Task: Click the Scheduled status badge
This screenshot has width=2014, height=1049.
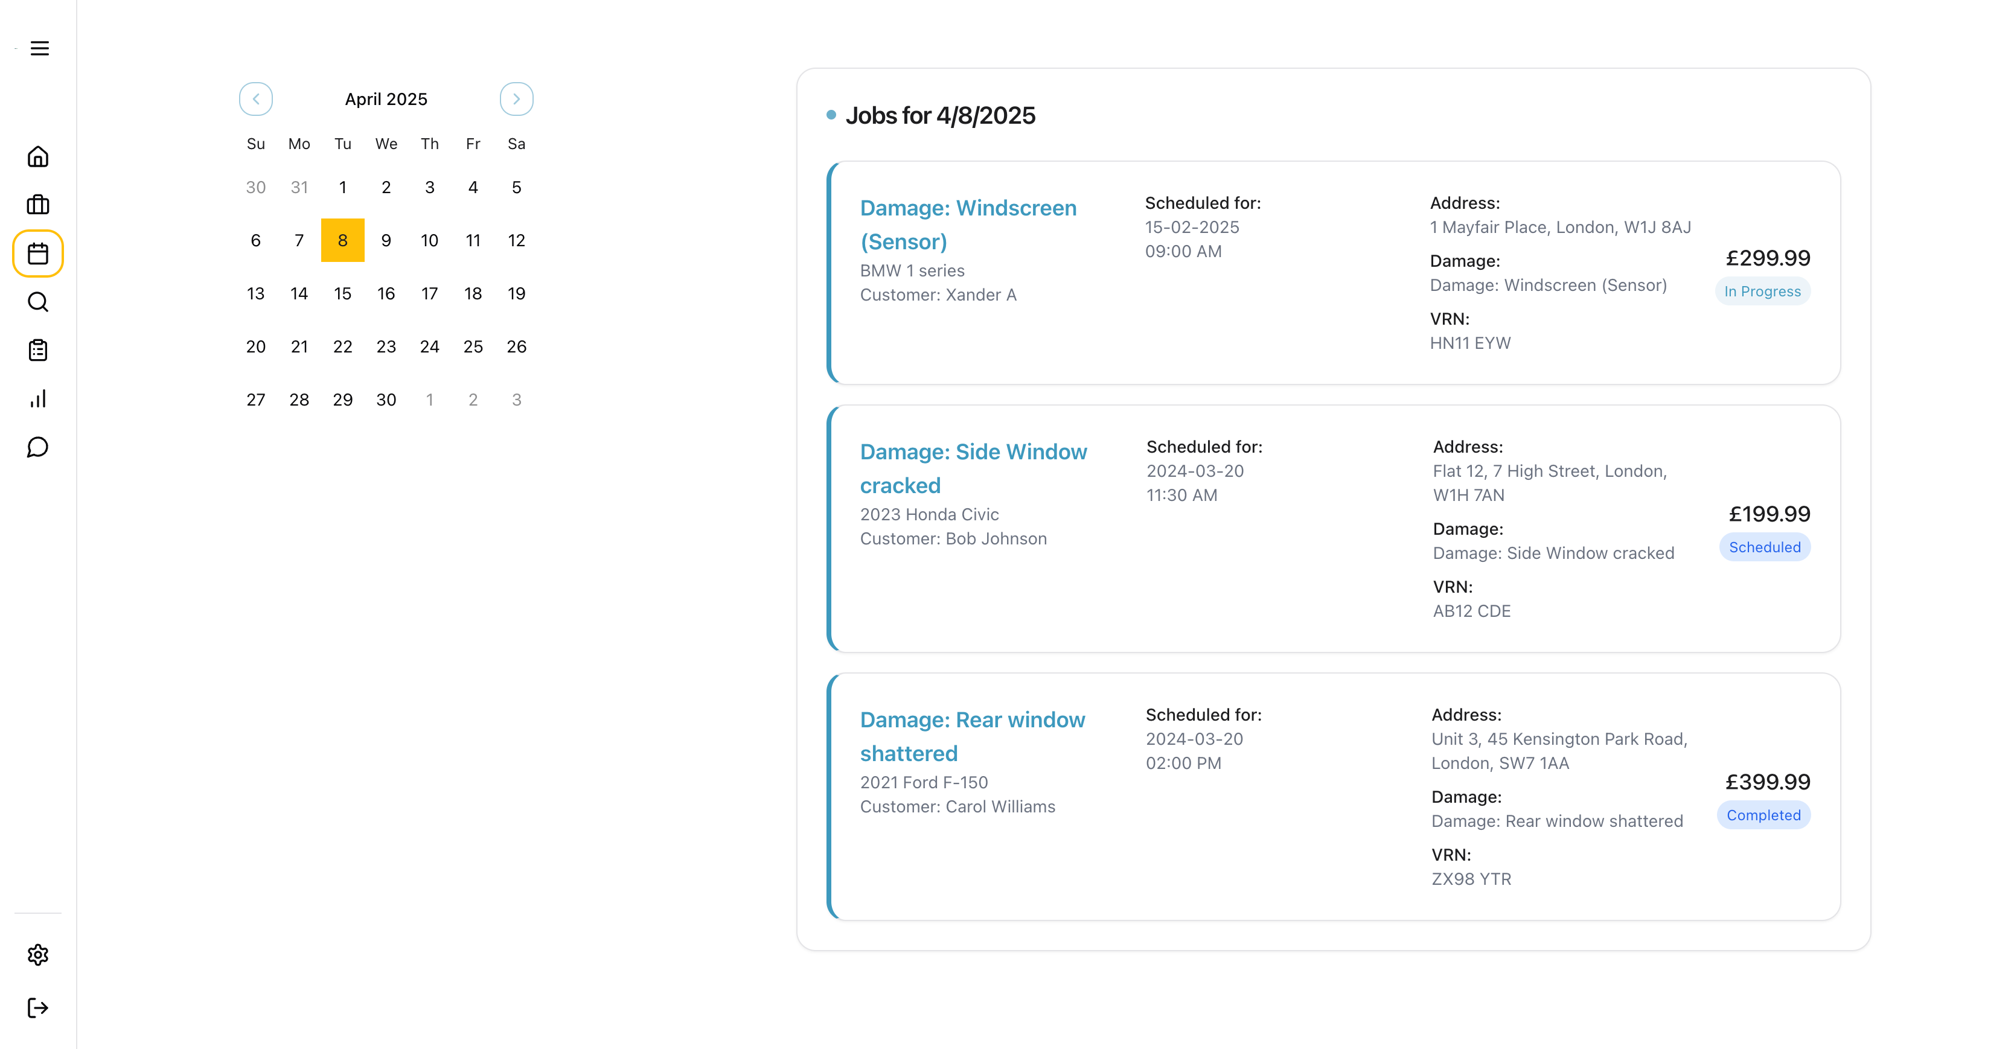Action: click(x=1765, y=546)
